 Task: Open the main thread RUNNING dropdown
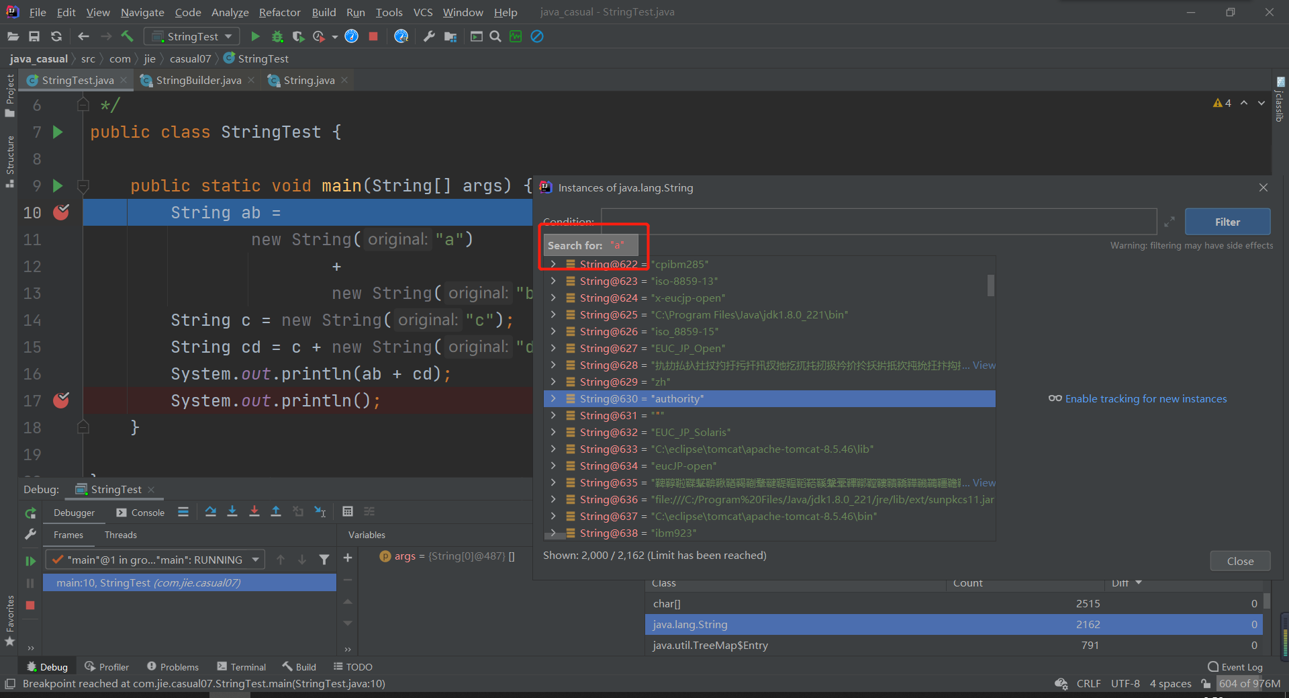pos(155,560)
